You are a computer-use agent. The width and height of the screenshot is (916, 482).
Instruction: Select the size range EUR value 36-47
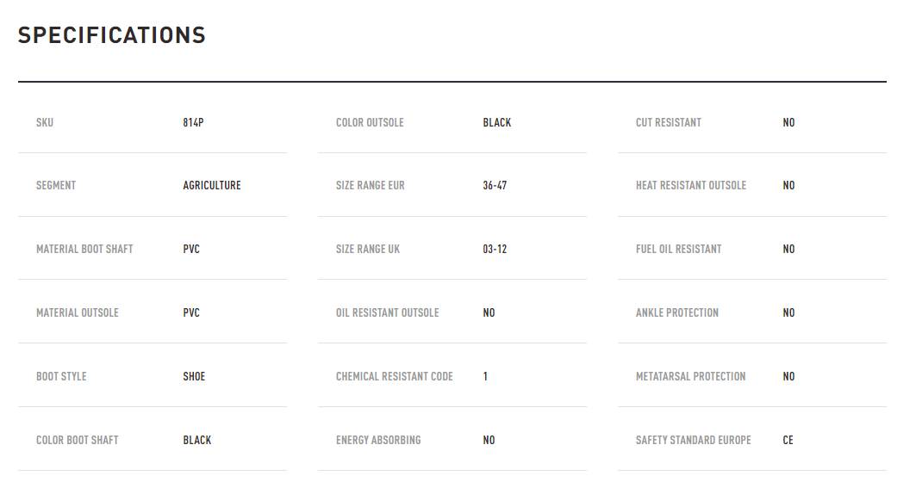495,186
